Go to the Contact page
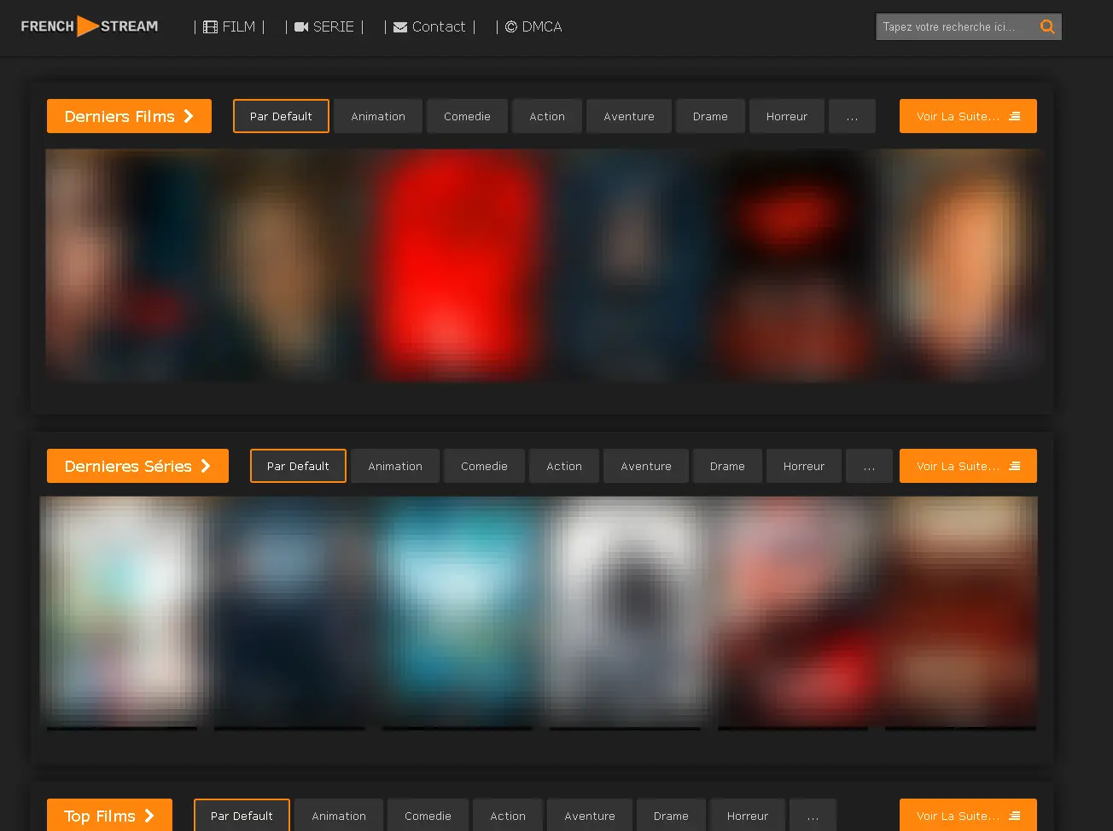 point(429,26)
